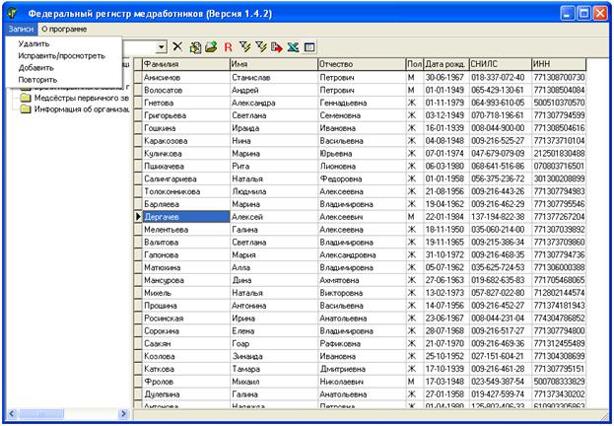Image resolution: width=614 pixels, height=426 pixels.
Task: Click the document with red arrow export icon
Action: (277, 47)
